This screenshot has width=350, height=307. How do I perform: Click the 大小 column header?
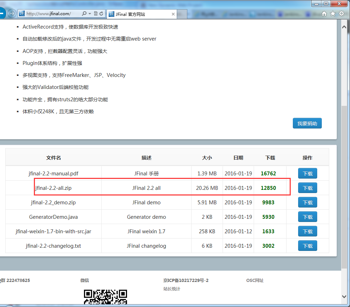tap(207, 158)
